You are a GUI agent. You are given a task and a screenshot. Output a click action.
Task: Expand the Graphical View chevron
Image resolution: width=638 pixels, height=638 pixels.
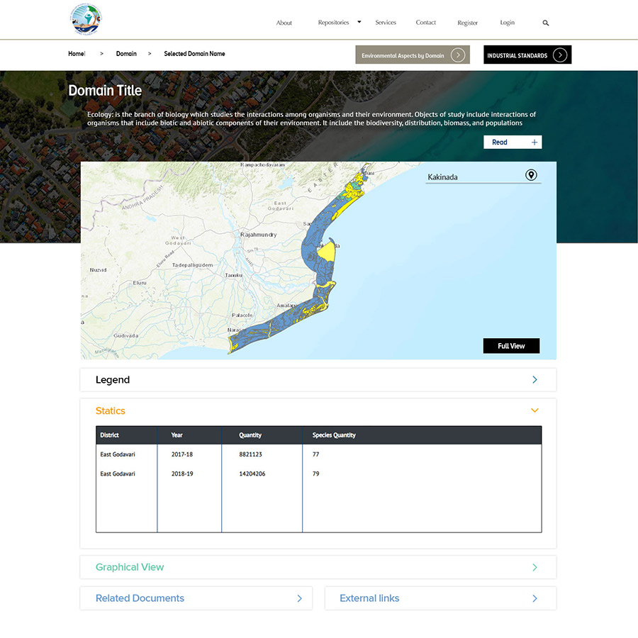pos(535,567)
